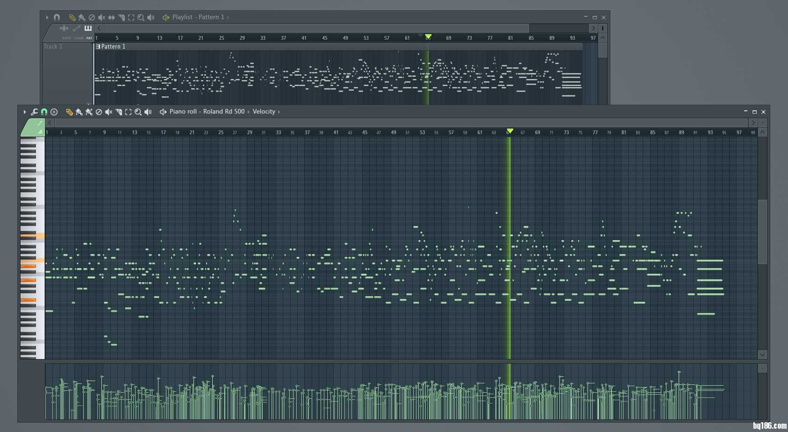This screenshot has width=788, height=432.
Task: Click the Playlist vertical scroll up arrow
Action: tap(602, 37)
